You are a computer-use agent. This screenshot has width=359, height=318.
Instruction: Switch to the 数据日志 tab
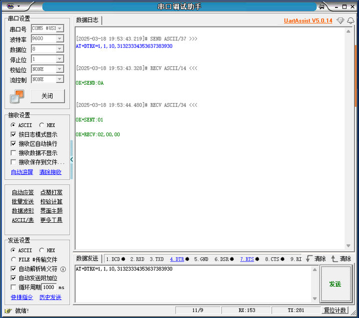click(x=87, y=20)
